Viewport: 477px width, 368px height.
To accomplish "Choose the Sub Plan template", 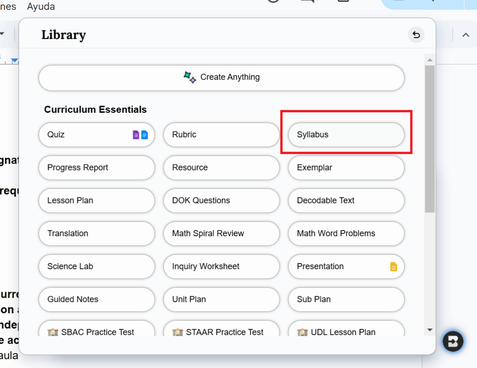I will coord(346,299).
